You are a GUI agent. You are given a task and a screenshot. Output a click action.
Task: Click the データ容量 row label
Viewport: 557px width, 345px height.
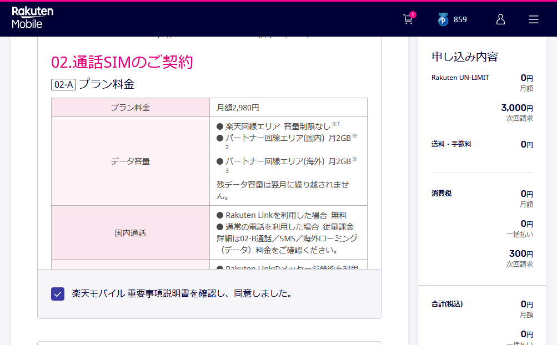pyautogui.click(x=131, y=161)
